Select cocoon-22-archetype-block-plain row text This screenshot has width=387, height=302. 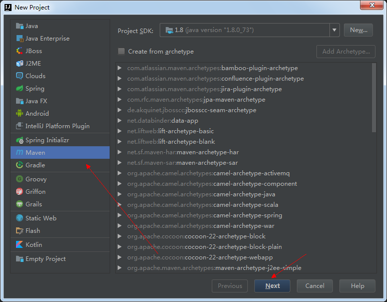pyautogui.click(x=205, y=247)
